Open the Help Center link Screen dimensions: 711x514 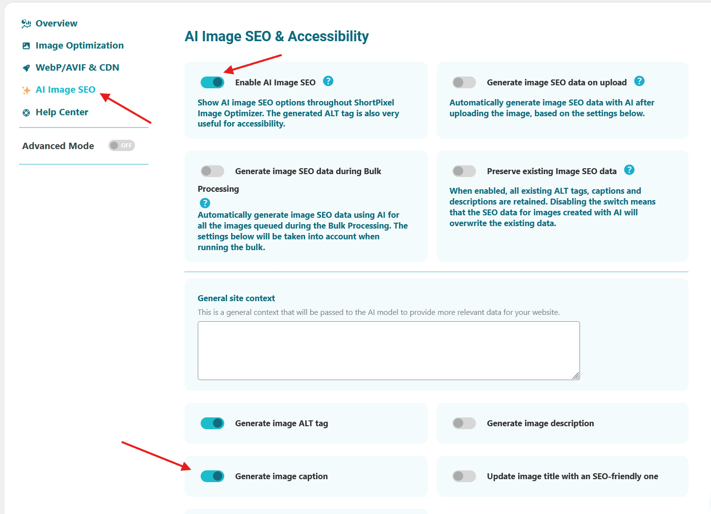coord(62,112)
